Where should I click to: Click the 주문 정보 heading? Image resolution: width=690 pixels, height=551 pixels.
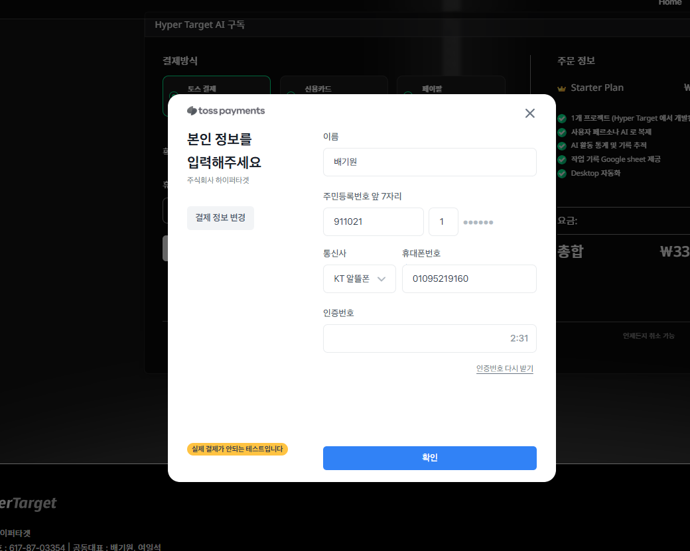click(576, 61)
